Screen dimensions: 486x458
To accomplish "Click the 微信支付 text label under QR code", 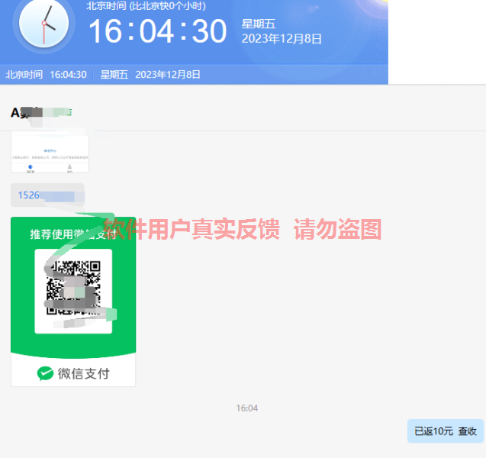I will [83, 373].
